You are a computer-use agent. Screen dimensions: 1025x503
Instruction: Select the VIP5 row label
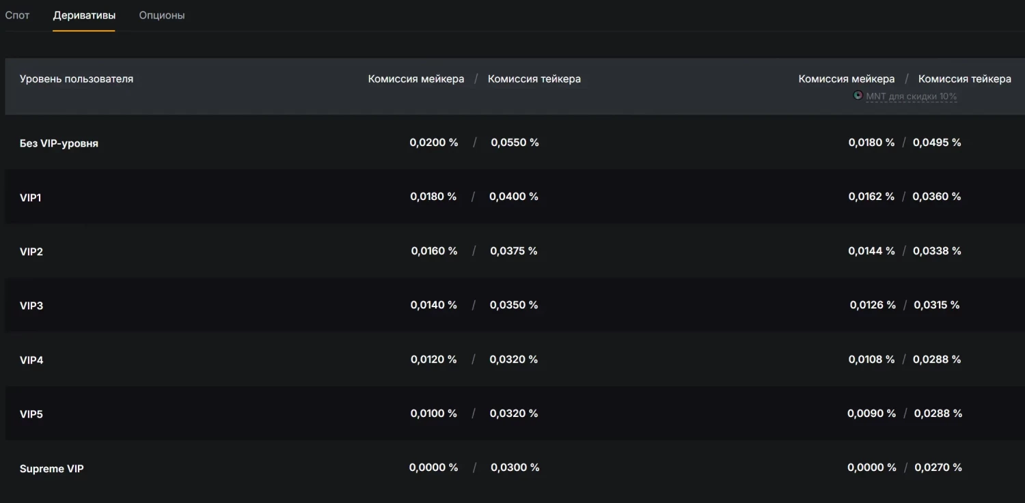[31, 414]
